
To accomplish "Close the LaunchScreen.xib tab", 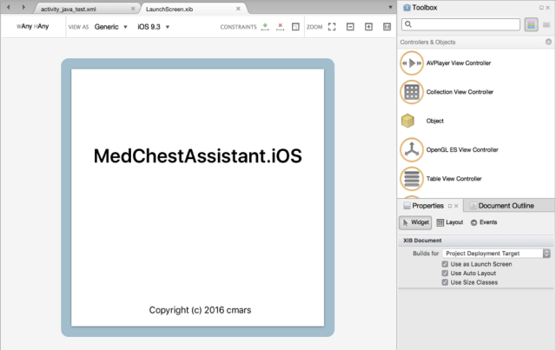I will [x=238, y=9].
